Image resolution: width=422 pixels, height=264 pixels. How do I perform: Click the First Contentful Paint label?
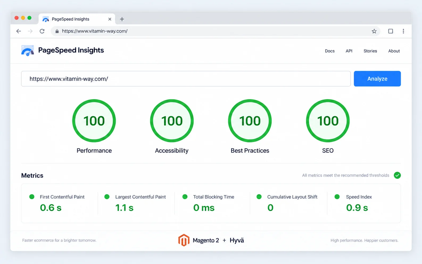tap(62, 197)
